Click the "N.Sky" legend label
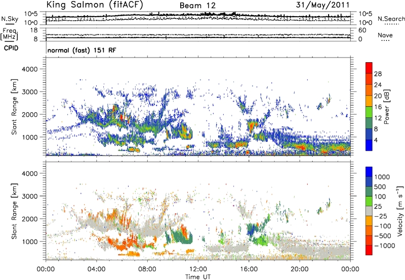405x280 pixels. coord(10,19)
